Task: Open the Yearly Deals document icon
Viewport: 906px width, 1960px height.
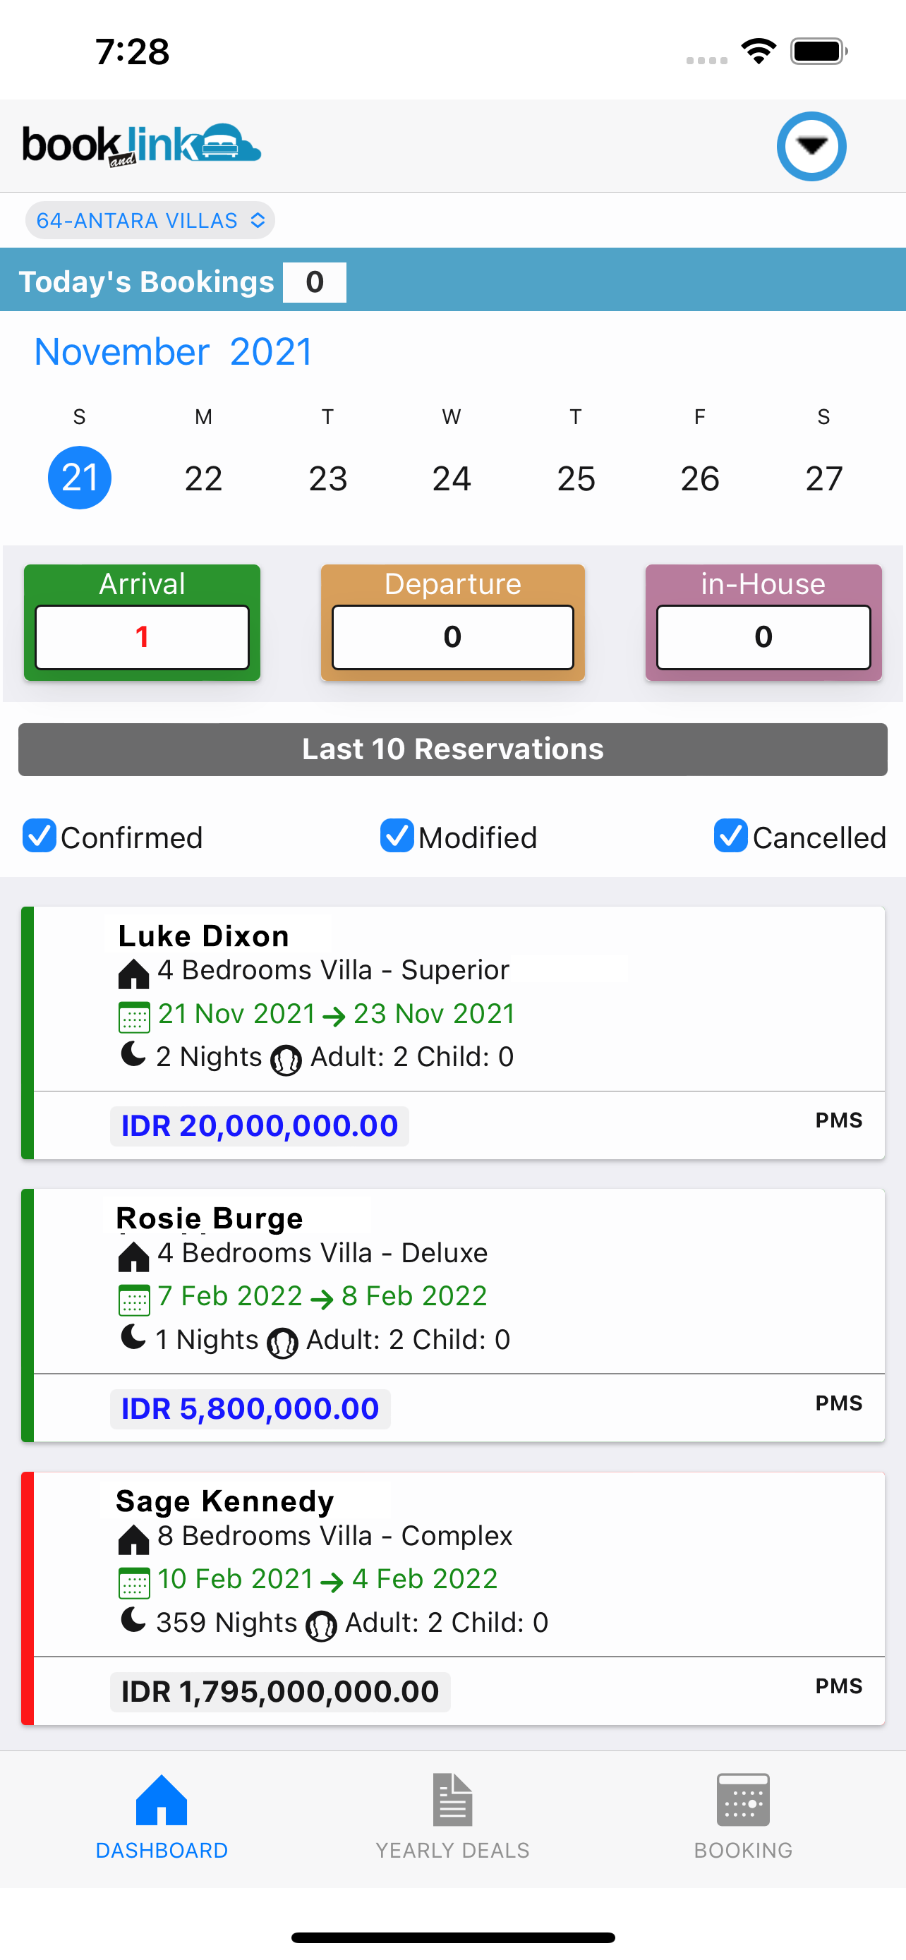Action: click(x=452, y=1801)
